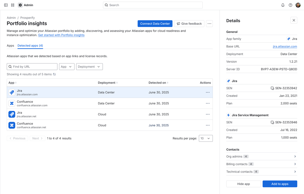Click the Actions column header

[x=205, y=83]
